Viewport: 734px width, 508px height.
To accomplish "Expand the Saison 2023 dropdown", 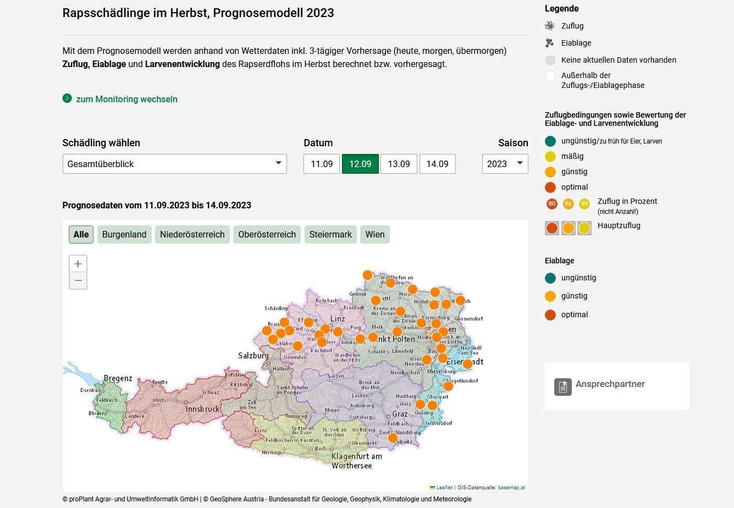I will point(505,164).
